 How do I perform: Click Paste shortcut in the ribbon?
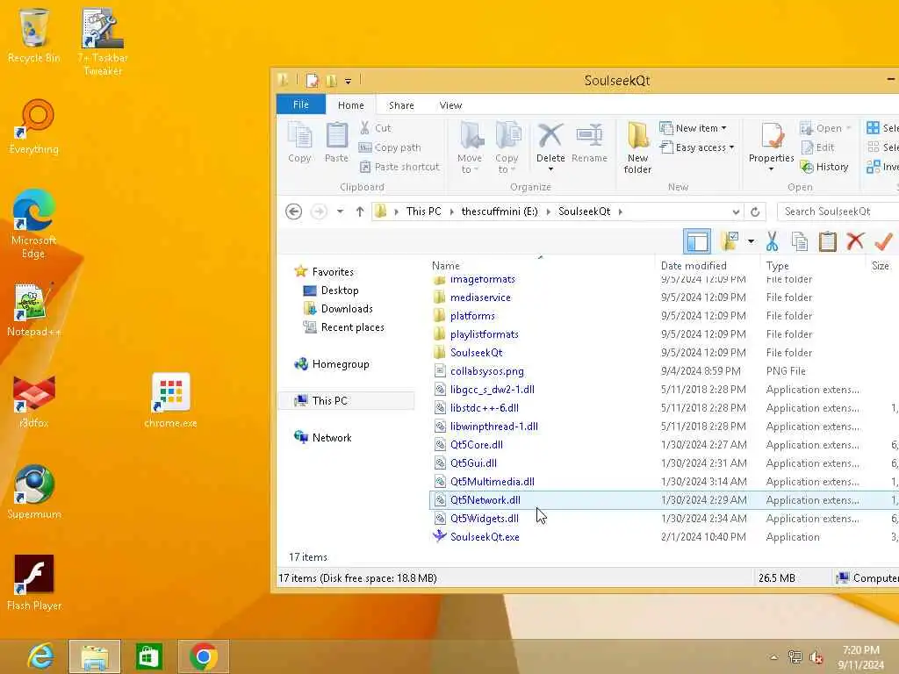399,167
